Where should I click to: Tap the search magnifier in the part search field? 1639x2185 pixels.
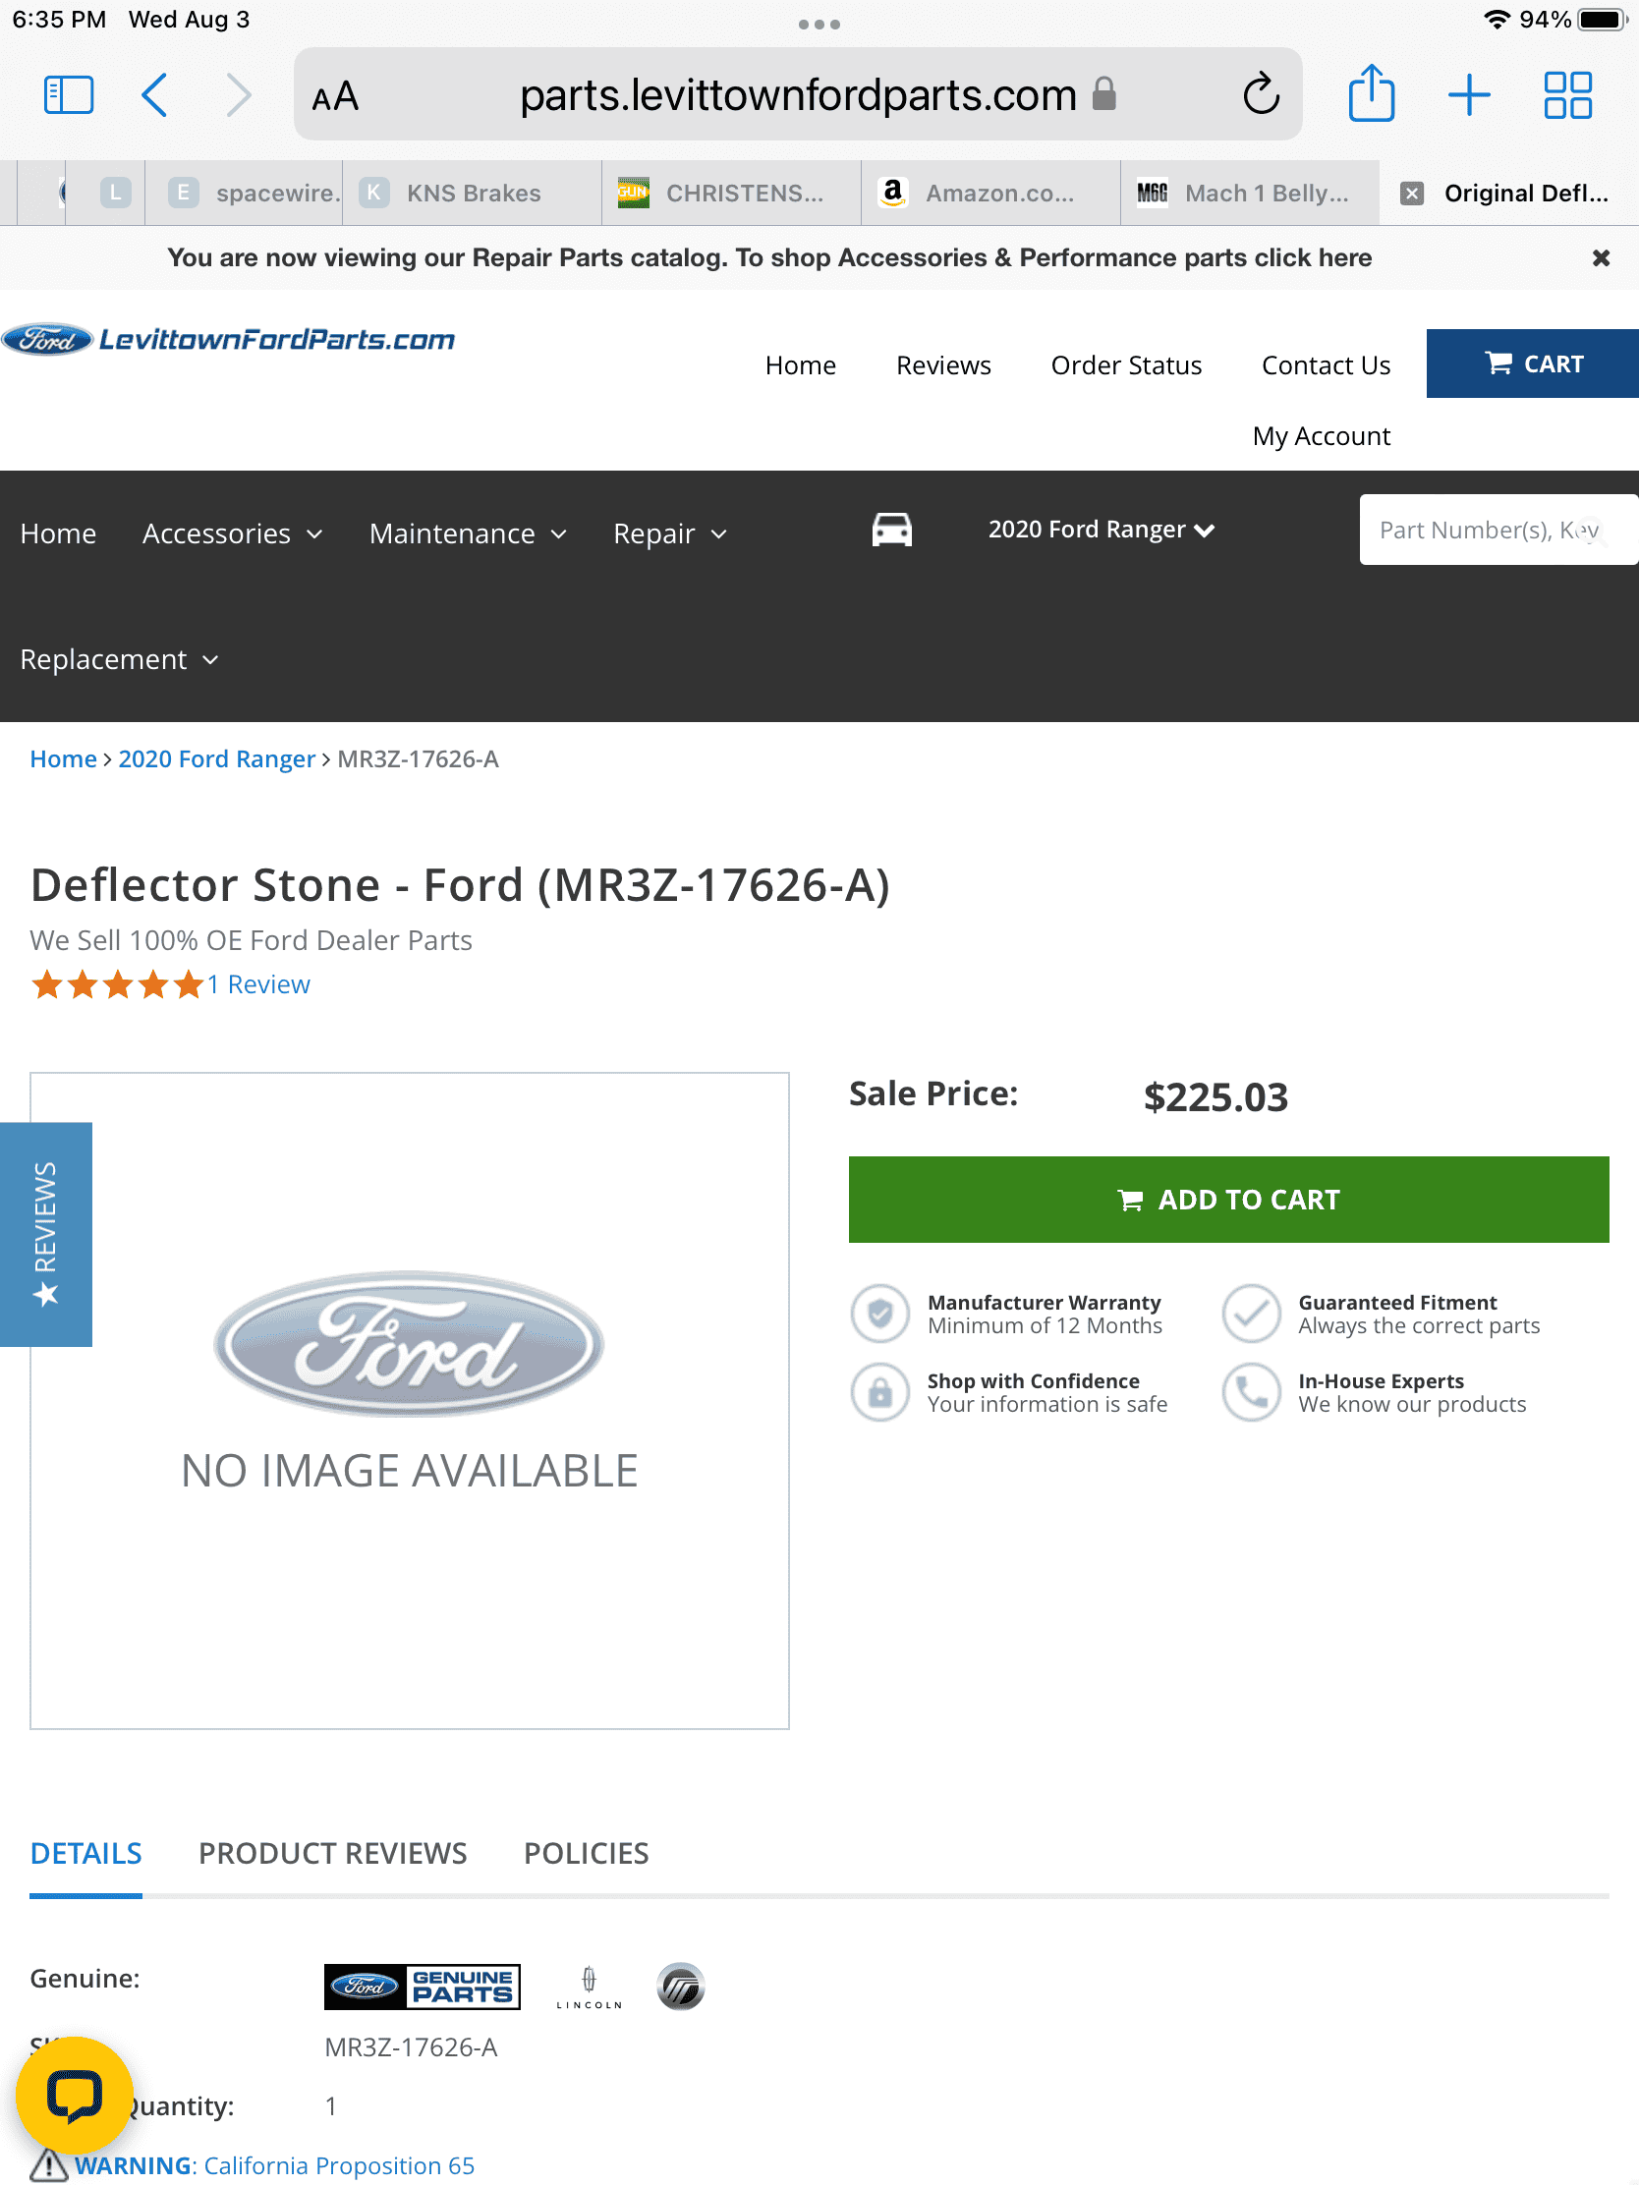point(1593,532)
